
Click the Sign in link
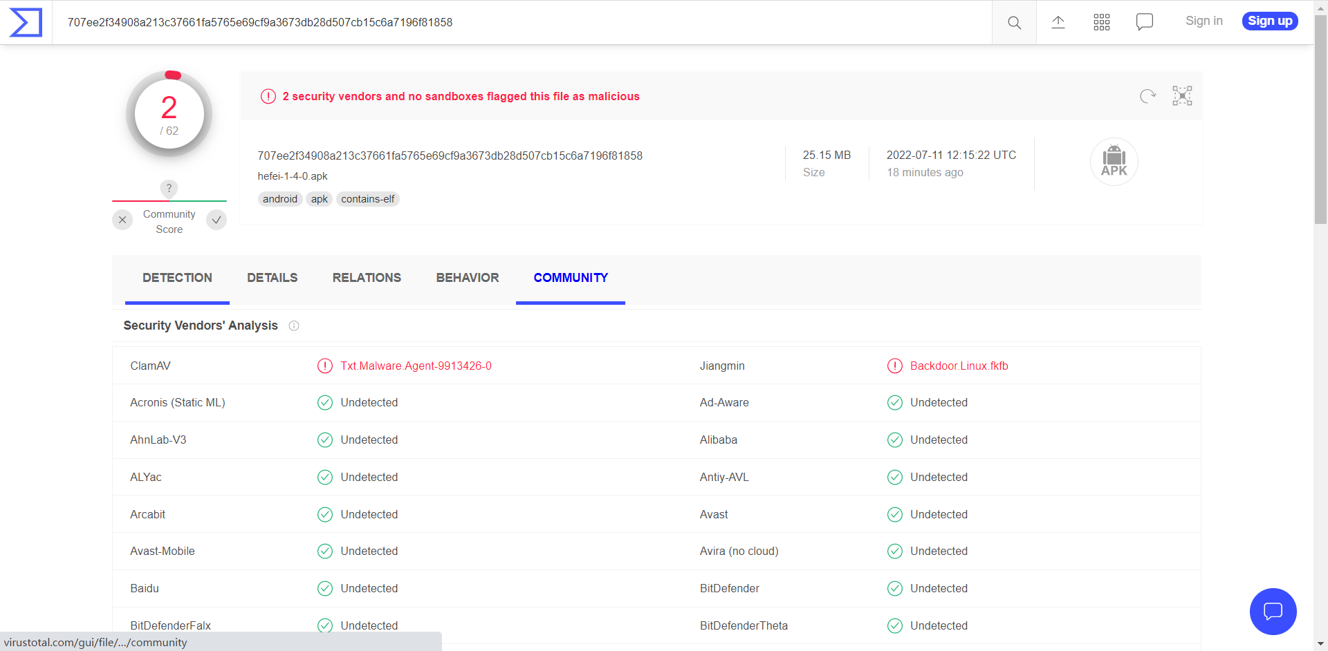pos(1203,21)
